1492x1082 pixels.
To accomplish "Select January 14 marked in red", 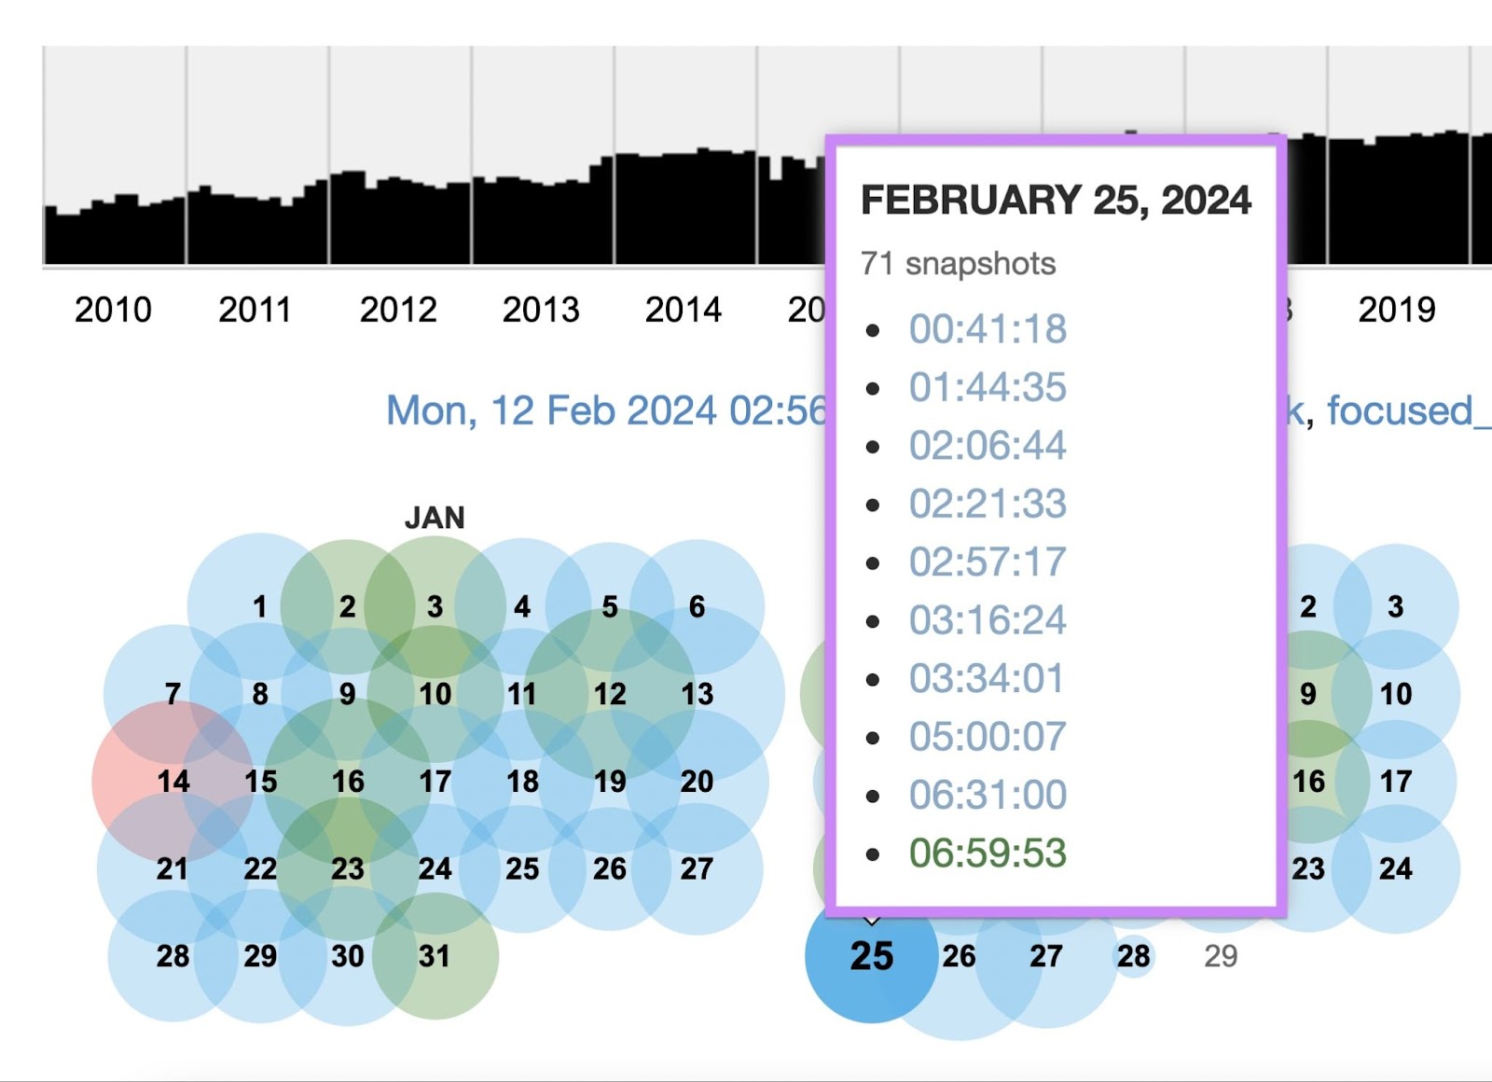I will tap(173, 782).
